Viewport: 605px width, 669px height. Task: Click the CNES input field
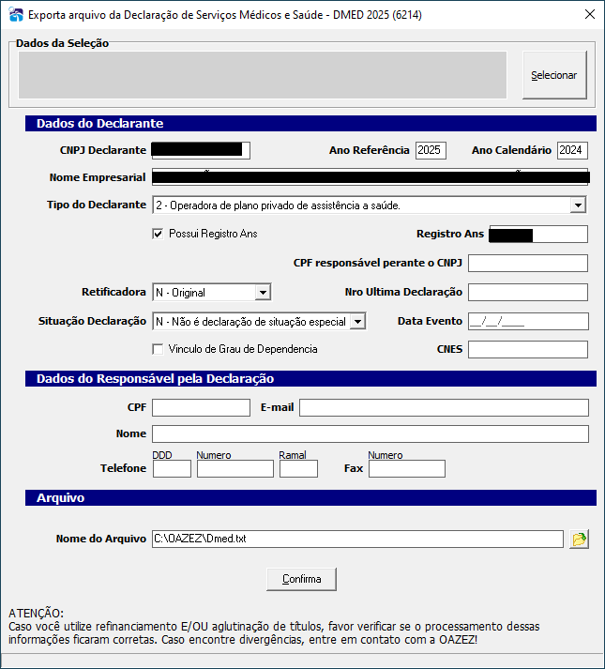coord(528,349)
